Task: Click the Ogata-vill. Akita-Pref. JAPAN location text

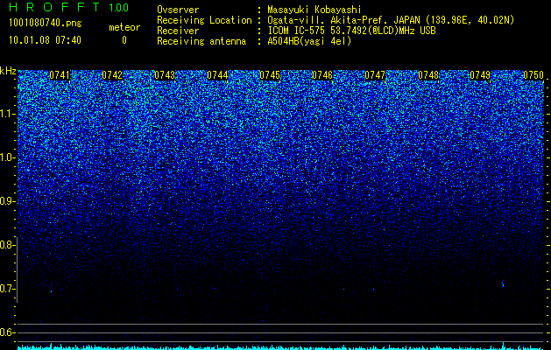Action: click(x=391, y=20)
